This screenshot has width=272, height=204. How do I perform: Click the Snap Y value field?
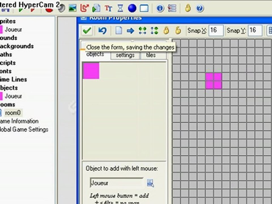[255, 31]
